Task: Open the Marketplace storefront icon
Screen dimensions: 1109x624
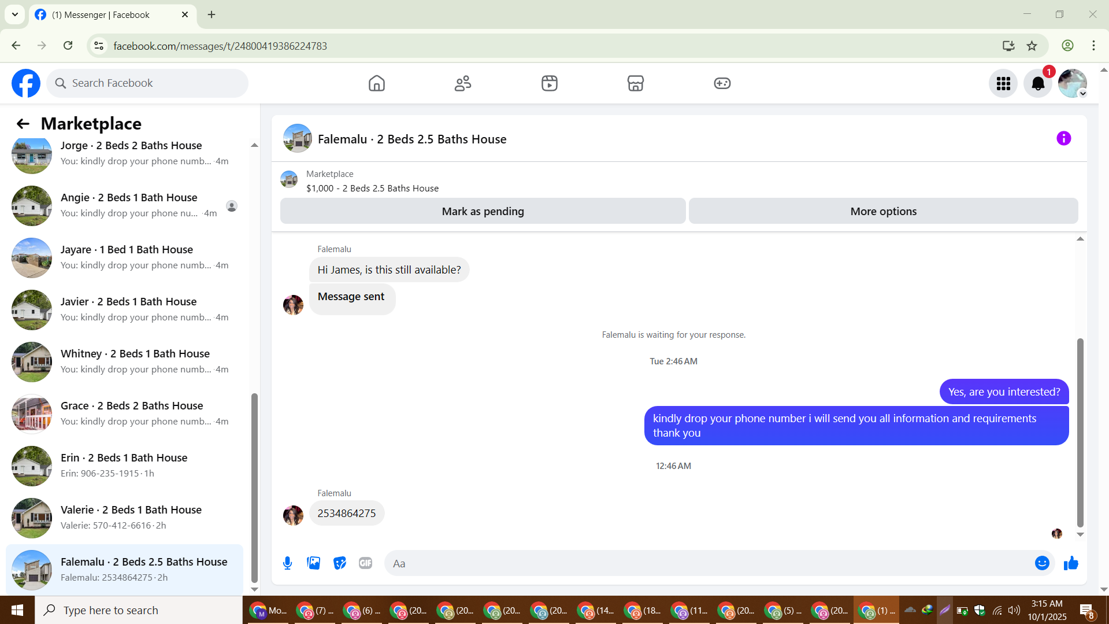Action: 636,83
